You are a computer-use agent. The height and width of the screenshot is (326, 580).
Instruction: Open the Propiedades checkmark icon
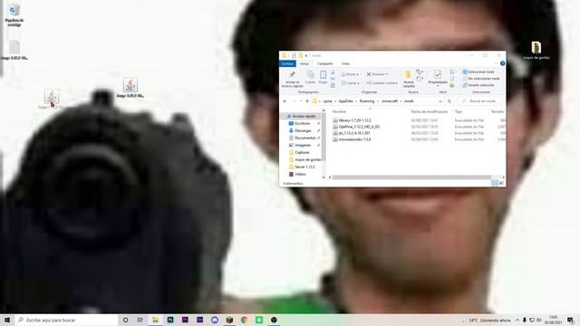click(438, 74)
